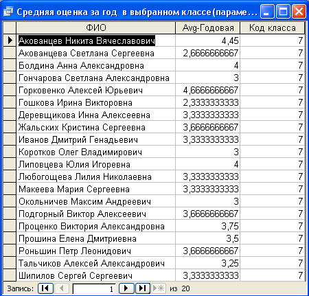Click row selector for Шипилов Сергей Сергеевич
Image resolution: width=309 pixels, height=296 pixels.
point(10,275)
